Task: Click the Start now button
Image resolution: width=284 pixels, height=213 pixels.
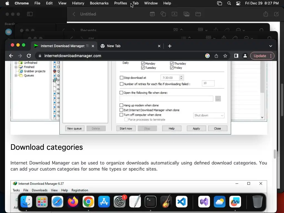Action: (x=126, y=128)
